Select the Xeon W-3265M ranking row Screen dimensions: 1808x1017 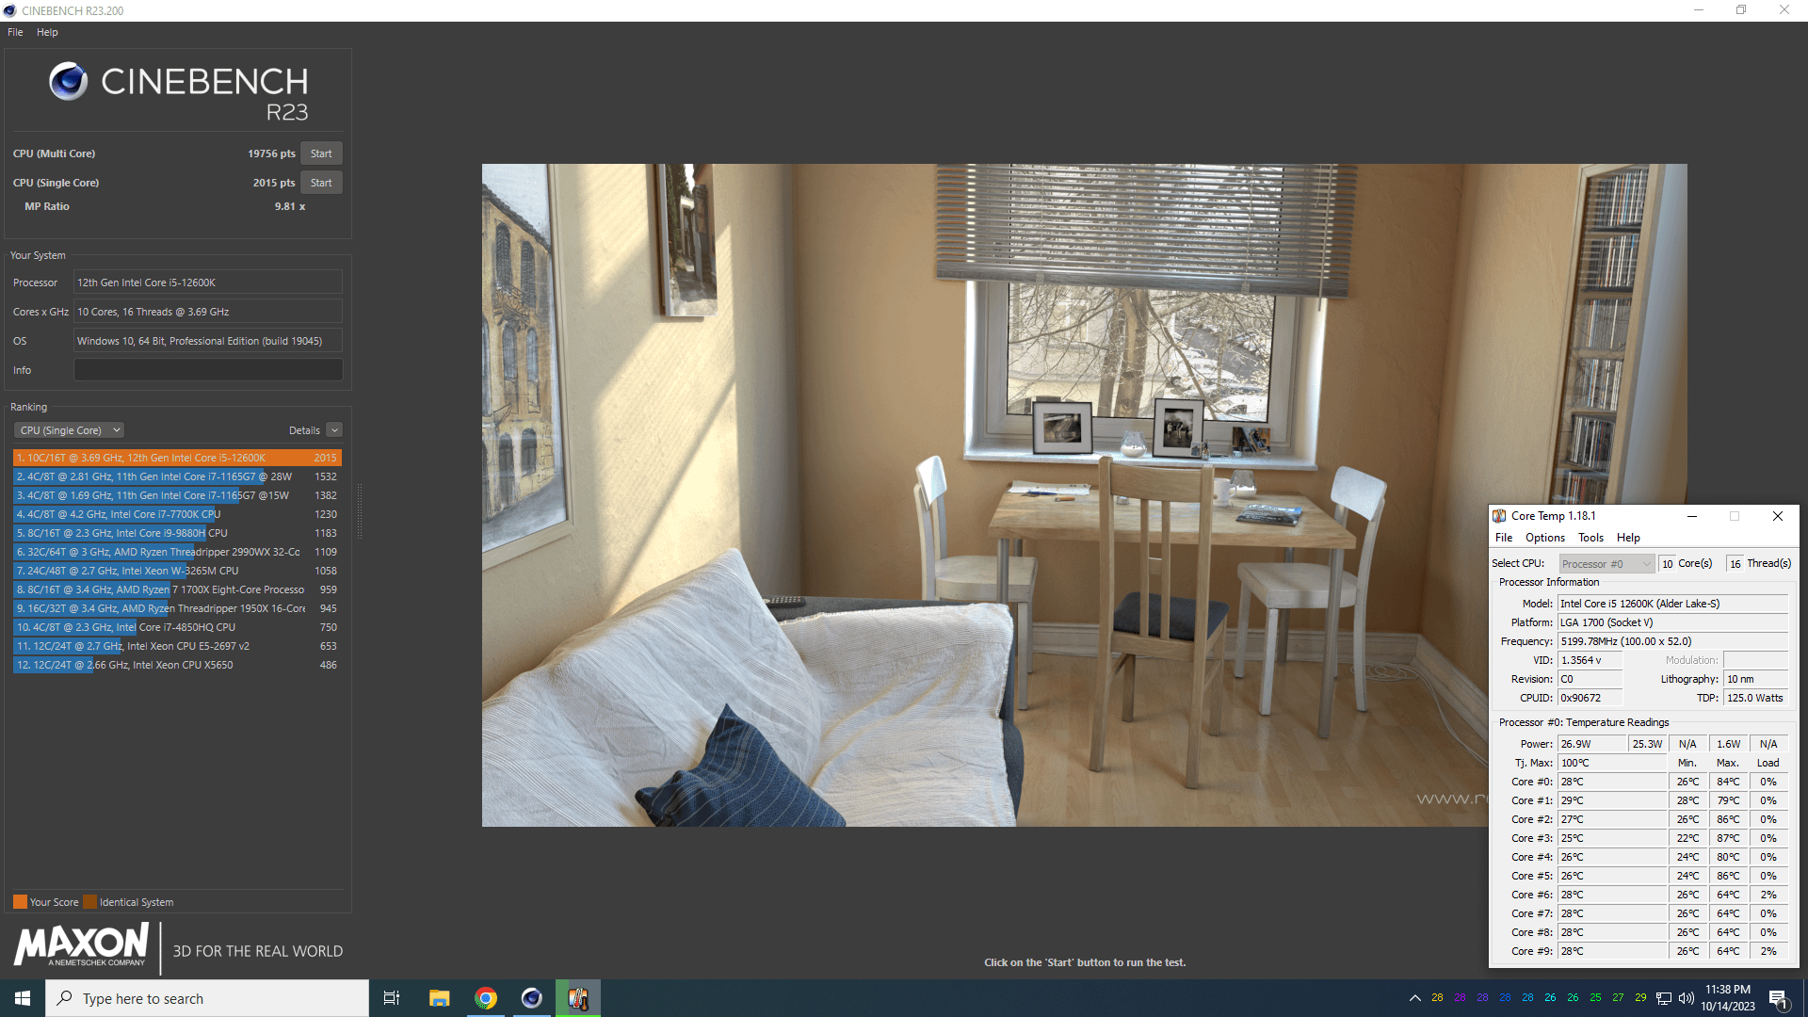click(177, 571)
